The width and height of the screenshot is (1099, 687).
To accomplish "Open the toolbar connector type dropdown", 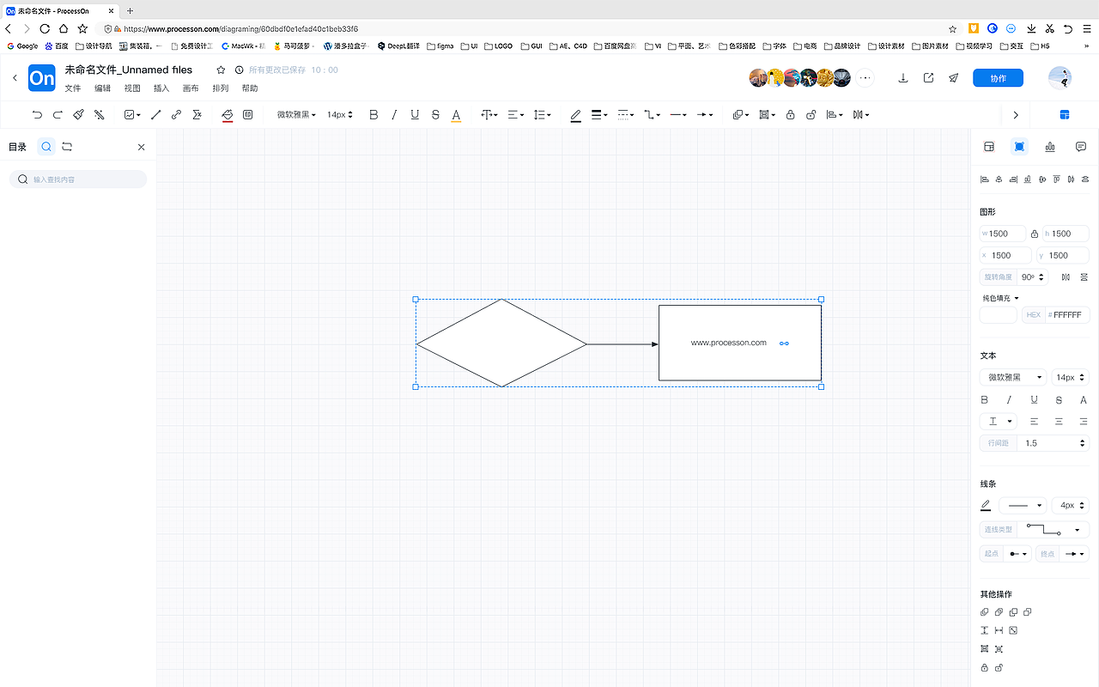I will [x=653, y=114].
